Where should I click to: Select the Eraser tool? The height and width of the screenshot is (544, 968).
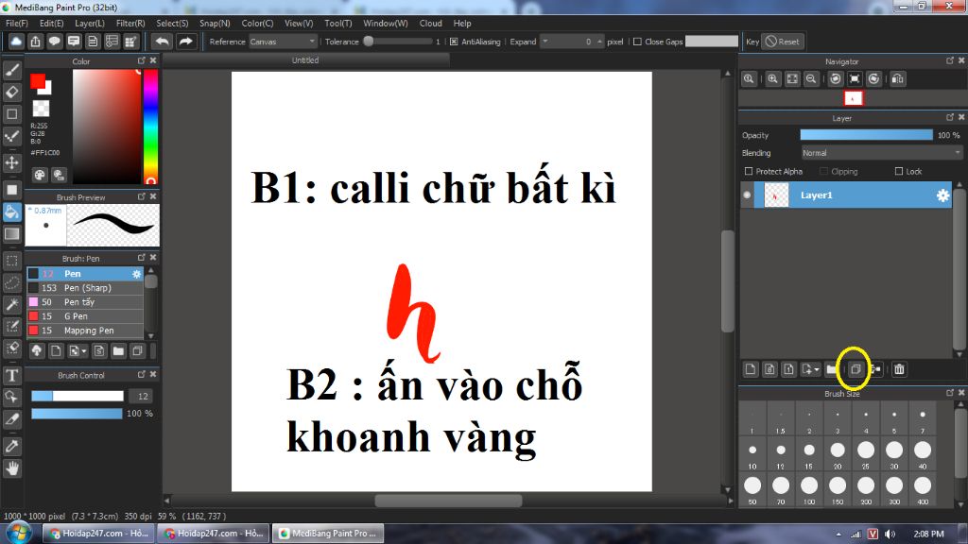[11, 92]
